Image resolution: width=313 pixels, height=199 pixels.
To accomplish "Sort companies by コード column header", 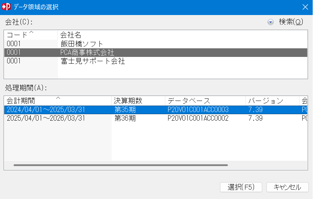I will (31, 35).
